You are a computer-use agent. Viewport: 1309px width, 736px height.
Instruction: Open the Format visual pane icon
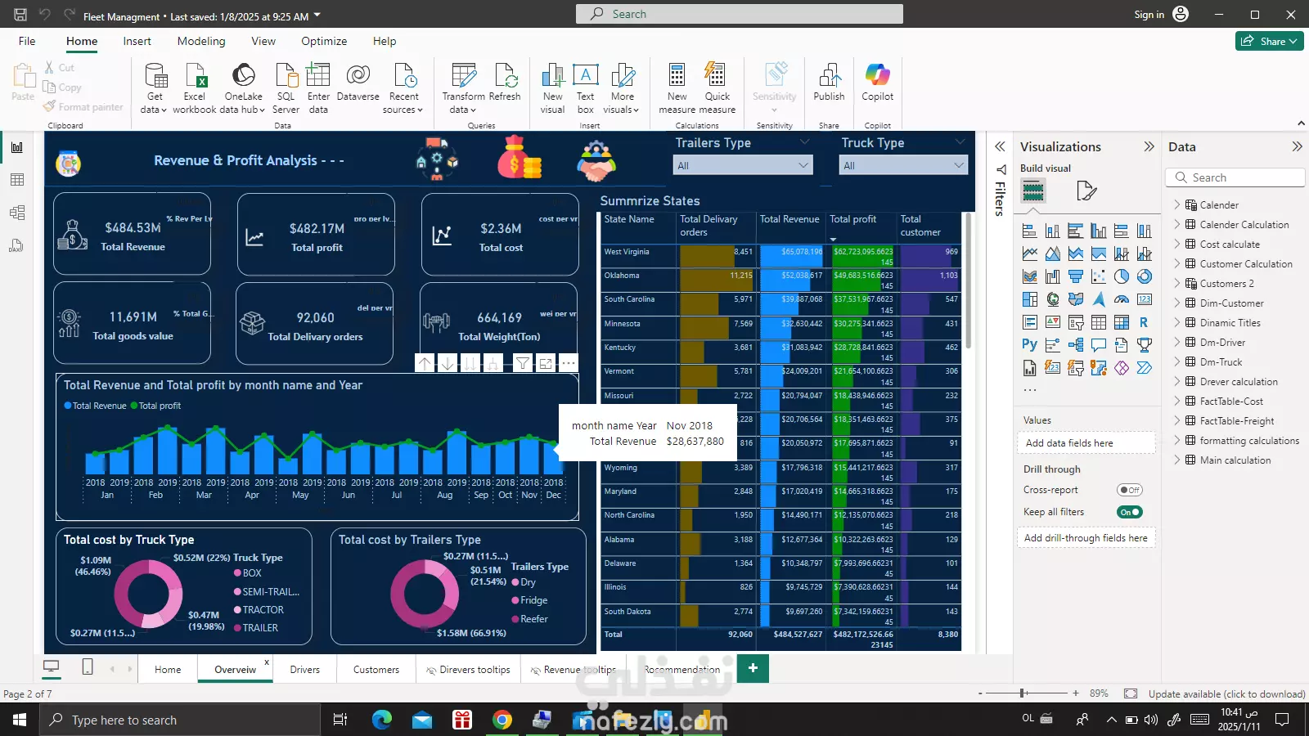pyautogui.click(x=1086, y=191)
